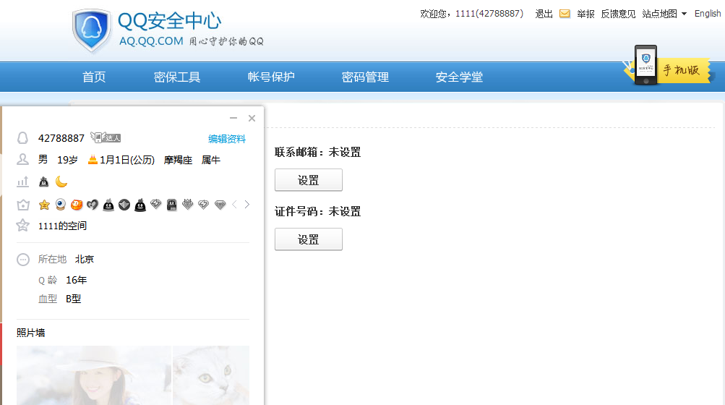Image resolution: width=725 pixels, height=405 pixels.
Task: Click the QQ Security Center shield logo
Action: (92, 30)
